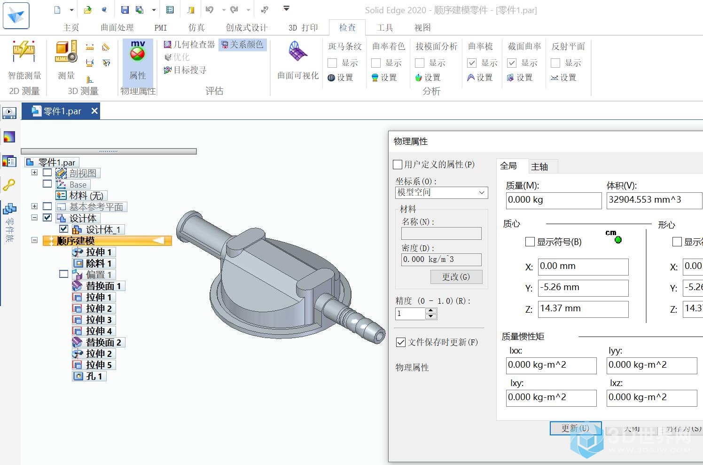This screenshot has width=703, height=465.
Task: Click the PathFinder panel grip handle
Action: [109, 151]
